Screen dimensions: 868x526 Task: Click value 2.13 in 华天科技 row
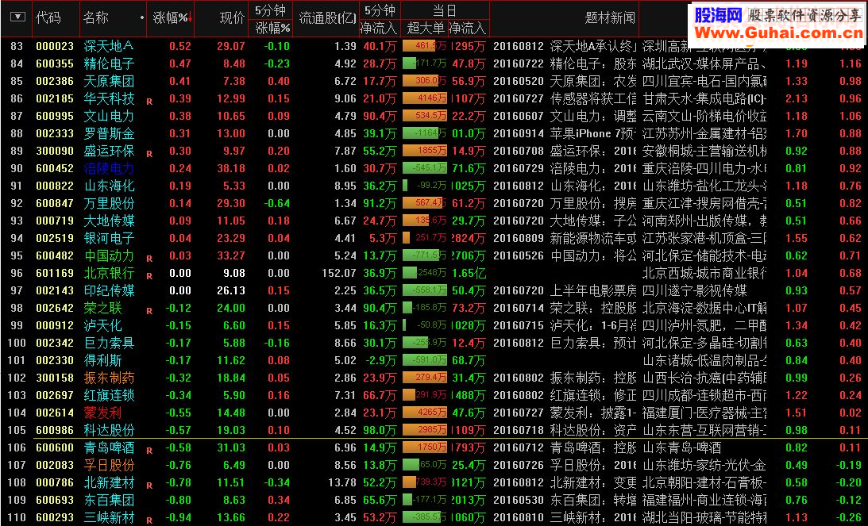click(x=796, y=98)
